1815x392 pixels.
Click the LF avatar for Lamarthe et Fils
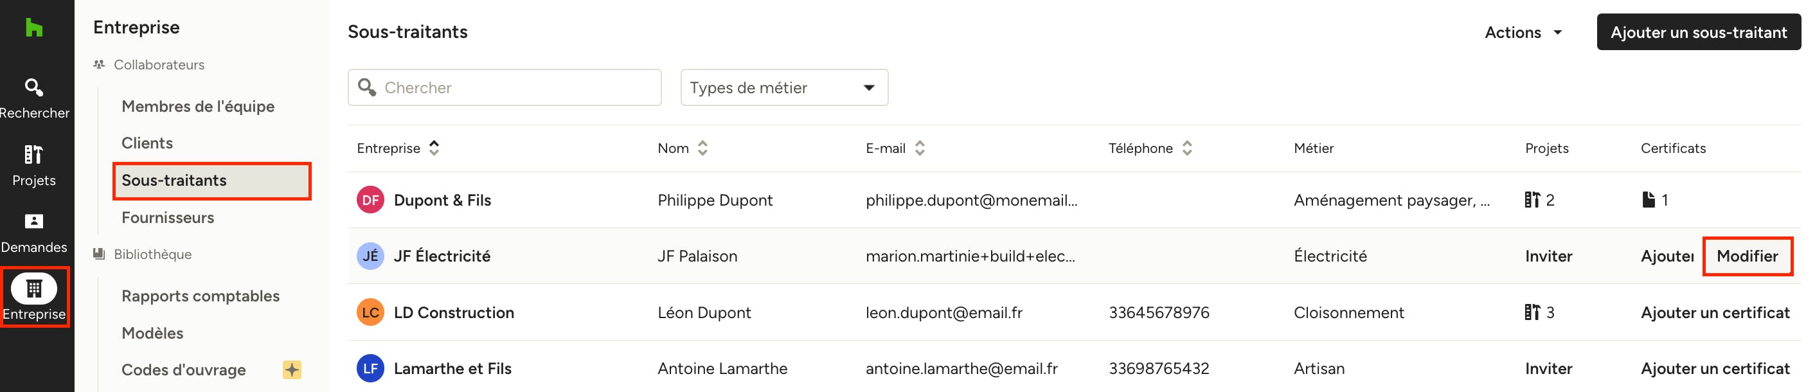(370, 369)
